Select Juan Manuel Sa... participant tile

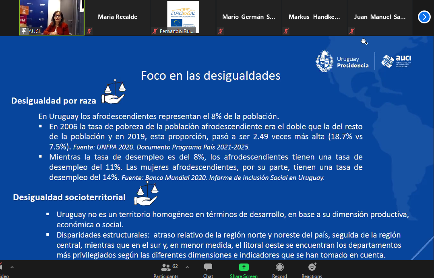click(380, 18)
